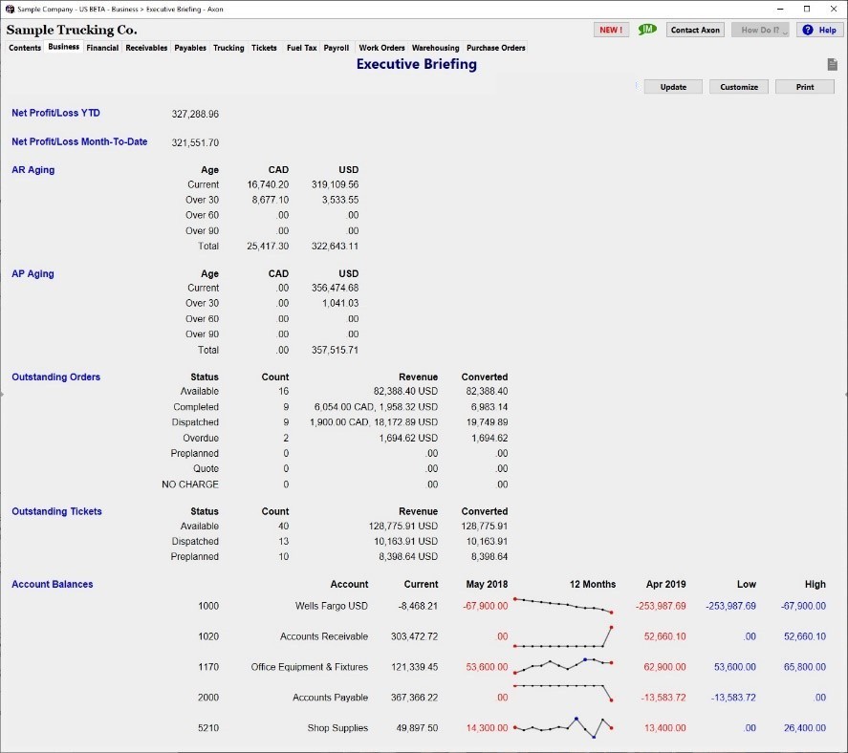Click the Update button
Viewport: 848px width, 753px height.
673,87
